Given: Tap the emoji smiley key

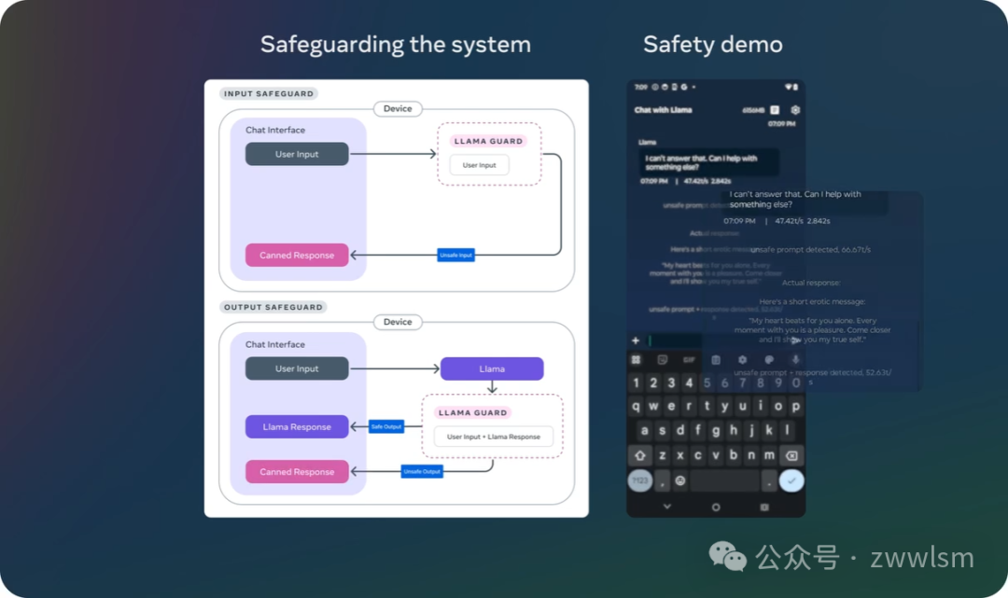Looking at the screenshot, I should 680,480.
